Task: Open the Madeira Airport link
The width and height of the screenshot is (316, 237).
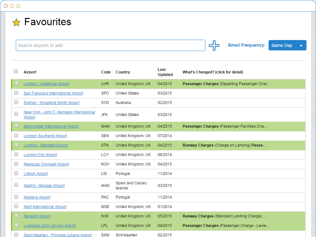Action: [x=37, y=197]
